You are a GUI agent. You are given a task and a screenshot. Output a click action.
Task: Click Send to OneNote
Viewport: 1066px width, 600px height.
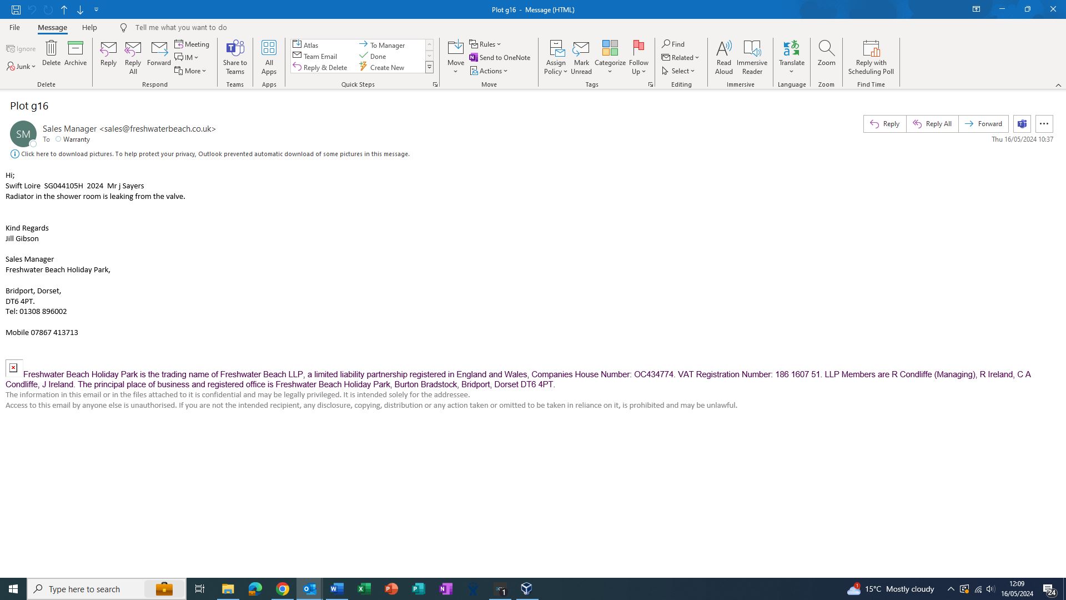tap(500, 57)
